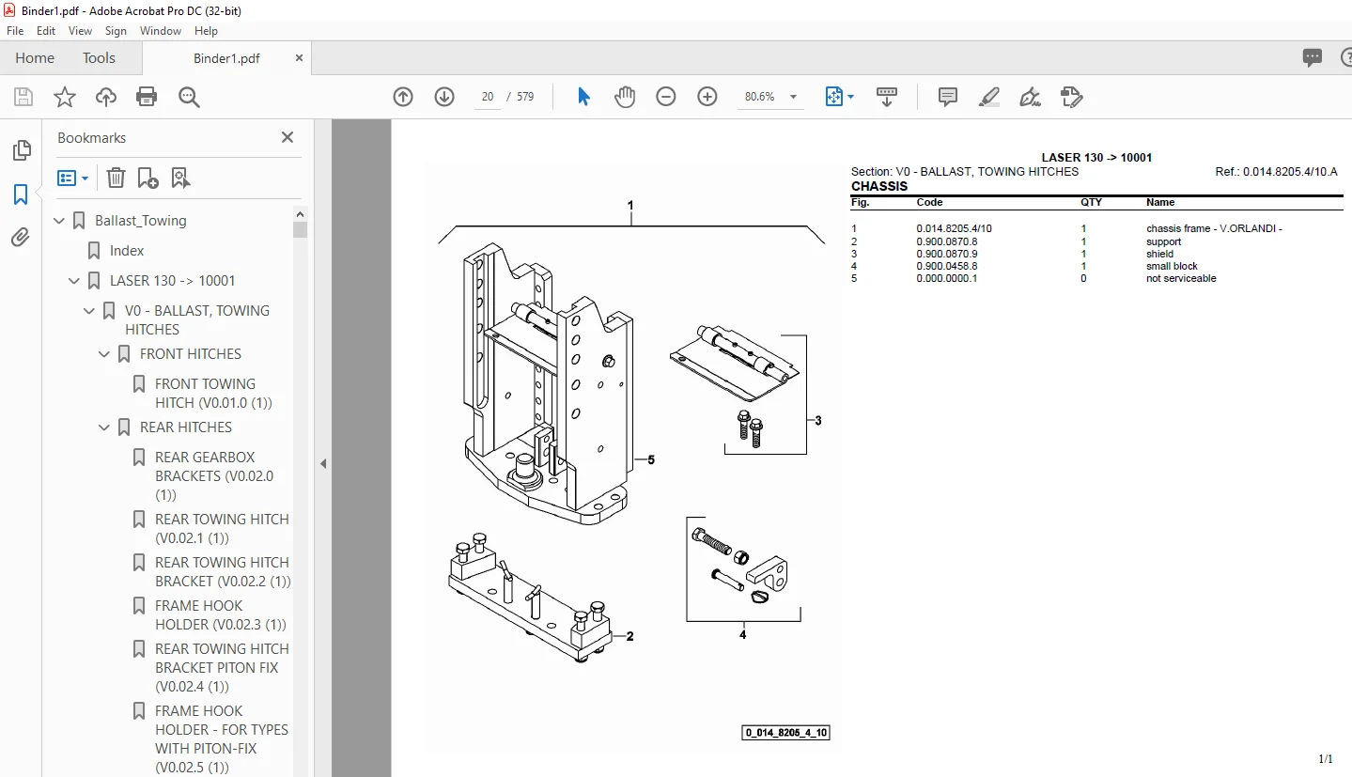The width and height of the screenshot is (1352, 777).
Task: Zoom in with the plus icon
Action: point(707,97)
